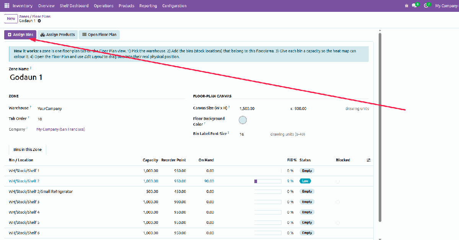Open the conversations chat bubble icon
The image size is (459, 240).
coord(414,6)
